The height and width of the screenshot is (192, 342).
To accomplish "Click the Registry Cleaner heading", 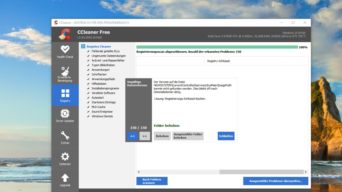I will pyautogui.click(x=99, y=46).
